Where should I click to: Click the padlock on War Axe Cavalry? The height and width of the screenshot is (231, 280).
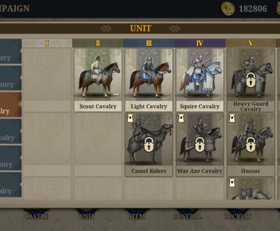pos(199,145)
